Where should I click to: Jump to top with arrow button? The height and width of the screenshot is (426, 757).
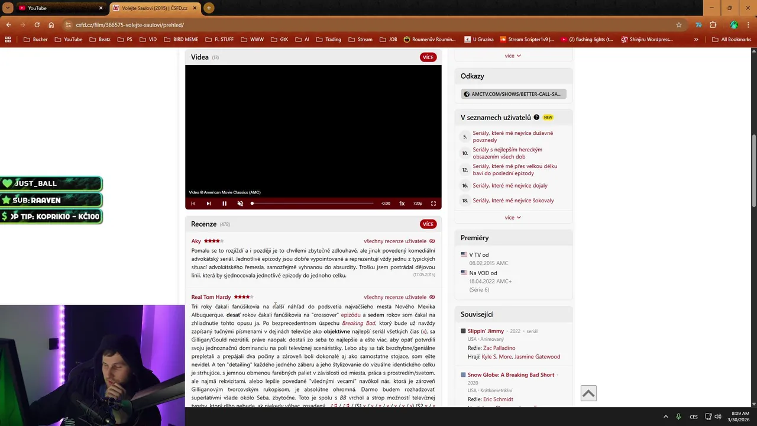point(588,393)
